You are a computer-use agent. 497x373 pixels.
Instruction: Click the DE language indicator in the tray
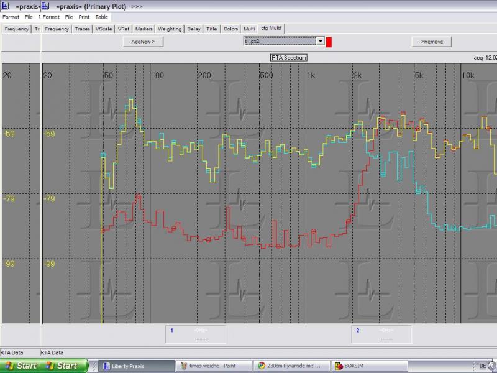click(483, 366)
